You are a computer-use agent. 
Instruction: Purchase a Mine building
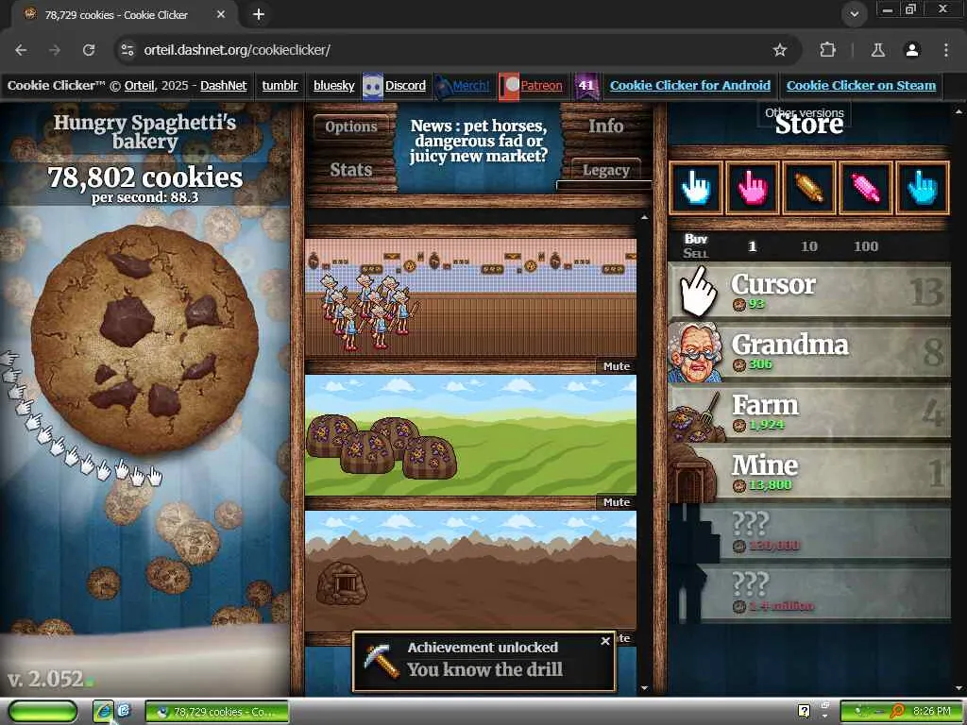point(809,472)
